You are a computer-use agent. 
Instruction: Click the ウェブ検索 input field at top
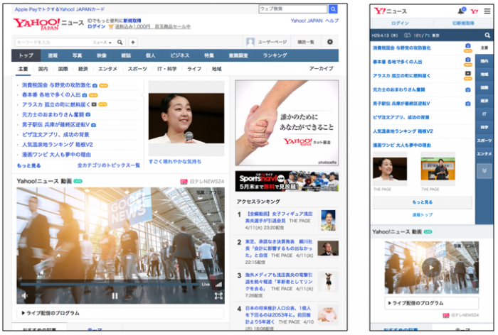292,9
